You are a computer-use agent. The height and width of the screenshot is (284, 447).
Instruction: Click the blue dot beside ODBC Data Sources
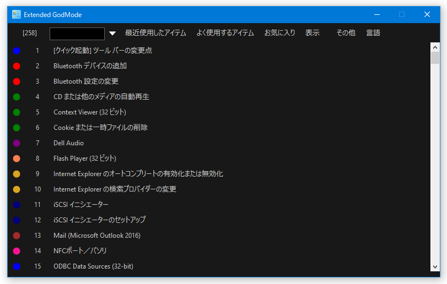pos(17,266)
